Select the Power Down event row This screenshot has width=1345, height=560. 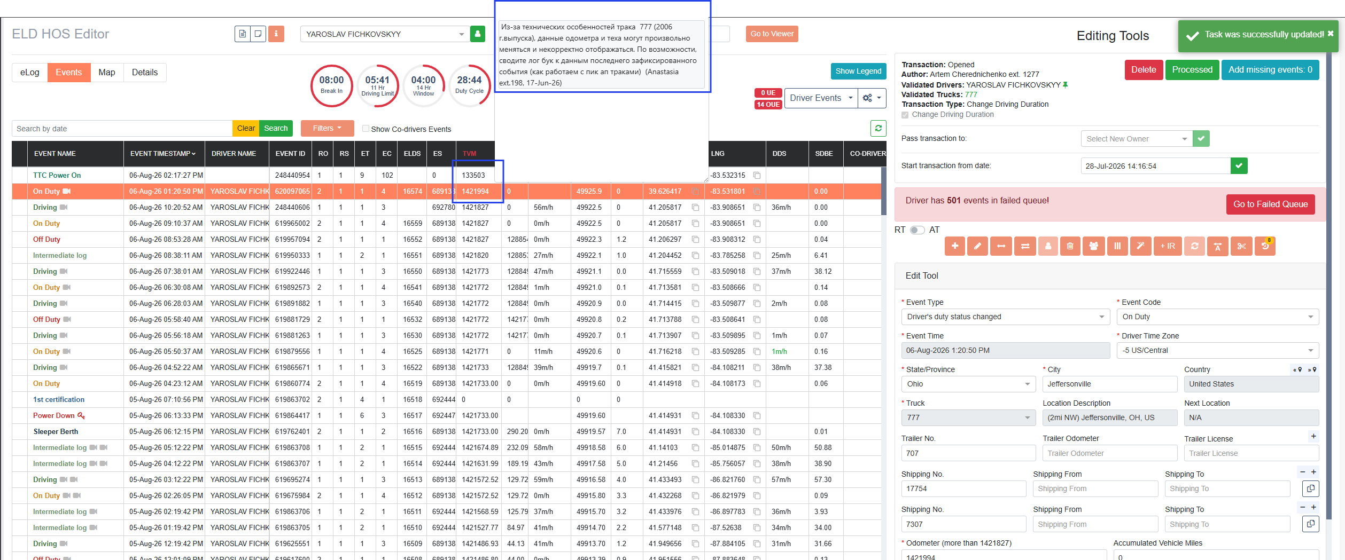pyautogui.click(x=446, y=415)
